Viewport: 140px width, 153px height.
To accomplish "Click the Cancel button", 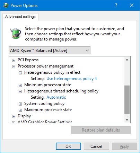I will point(96,146).
